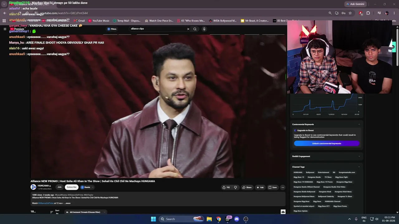The image size is (399, 224).
Task: Open the Ask AI button
Action: (260, 187)
